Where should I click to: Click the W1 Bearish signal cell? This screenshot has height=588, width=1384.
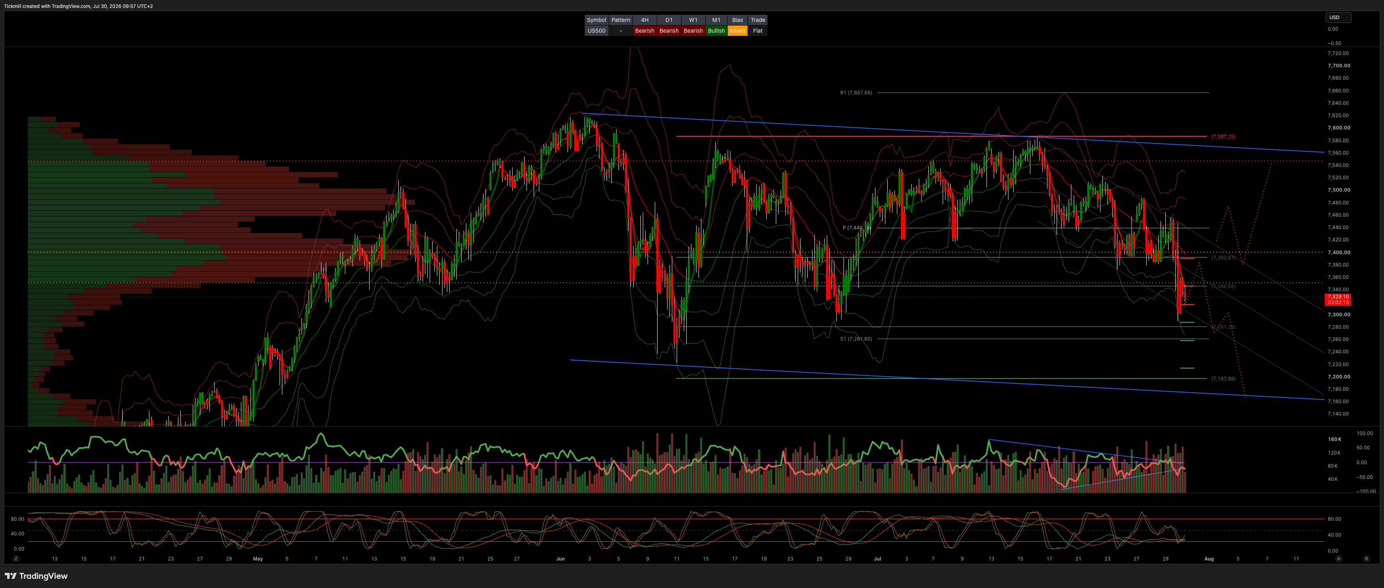(693, 31)
